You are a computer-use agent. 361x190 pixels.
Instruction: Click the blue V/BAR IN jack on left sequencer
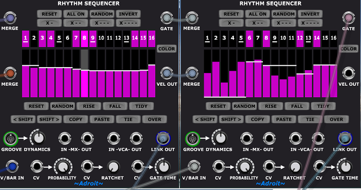(x=12, y=166)
